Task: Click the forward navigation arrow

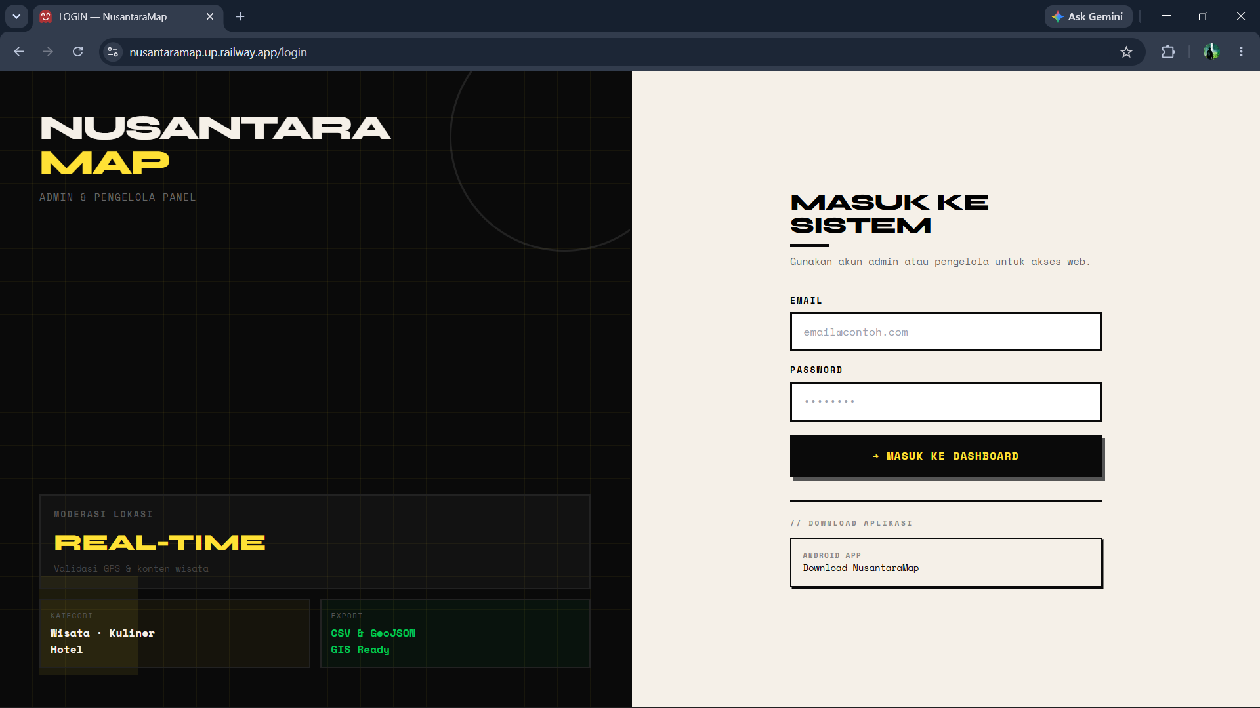Action: coord(48,52)
